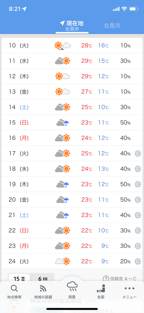Open 地域の話題 feed icon
Screen dimensions: 144x313
tap(43, 292)
